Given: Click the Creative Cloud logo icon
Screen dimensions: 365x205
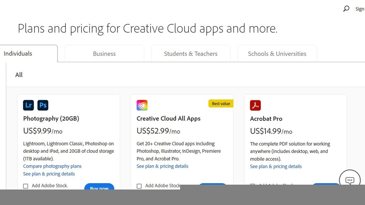Looking at the screenshot, I should coord(142,105).
